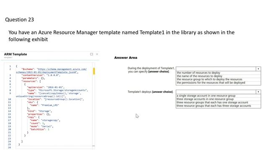Screen dimensions: 268x150
Task: Click the yellow scrollbar marker in code editor
Action: pyautogui.click(x=94, y=71)
